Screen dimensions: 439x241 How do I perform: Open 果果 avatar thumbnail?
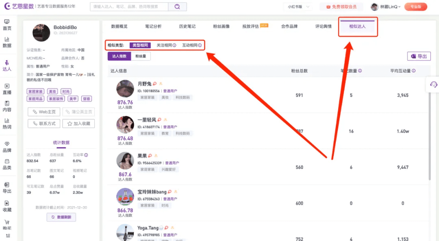click(x=125, y=161)
